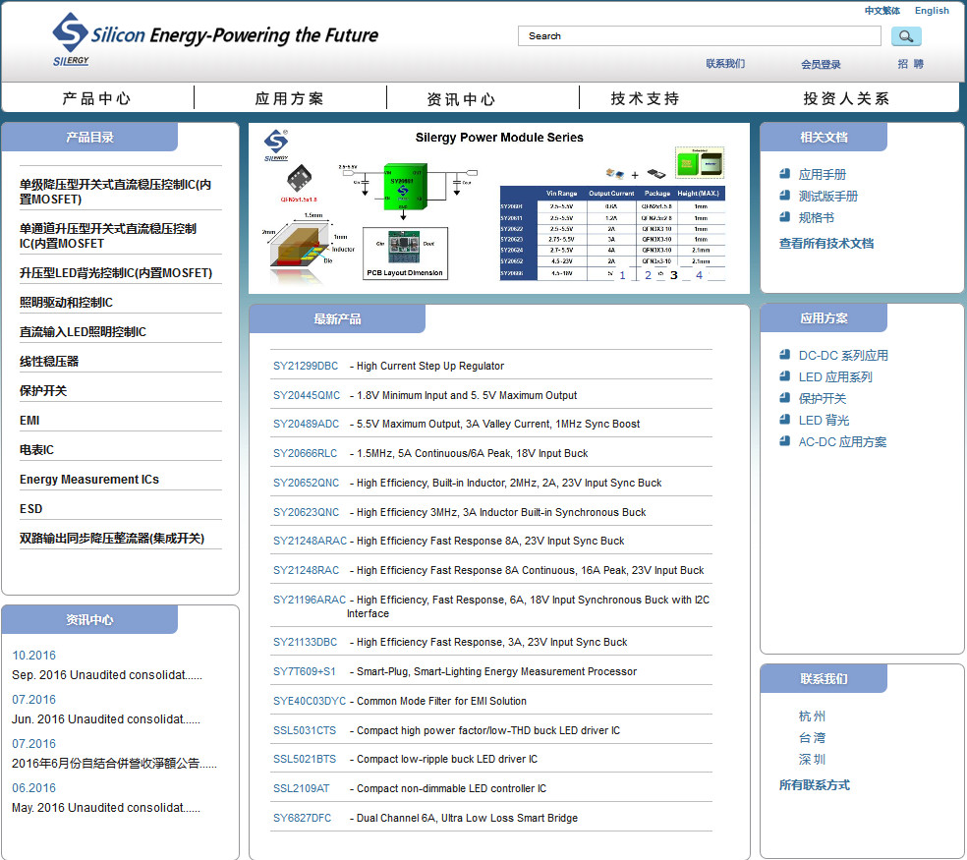Screen dimensions: 967x860
Task: Open the 产品中心 menu
Action: pos(97,98)
